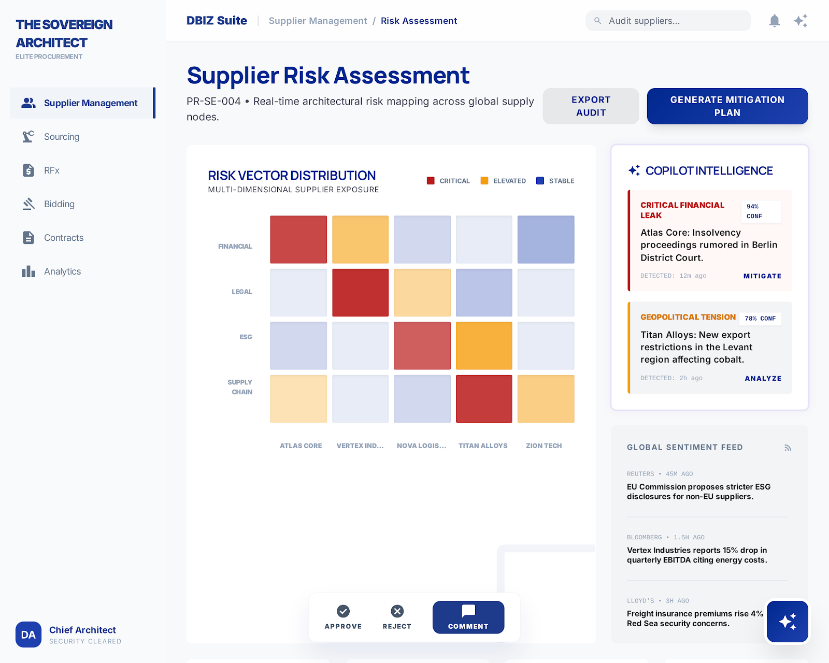Open the AI sparkle icon in header
829x663 pixels.
tap(801, 21)
